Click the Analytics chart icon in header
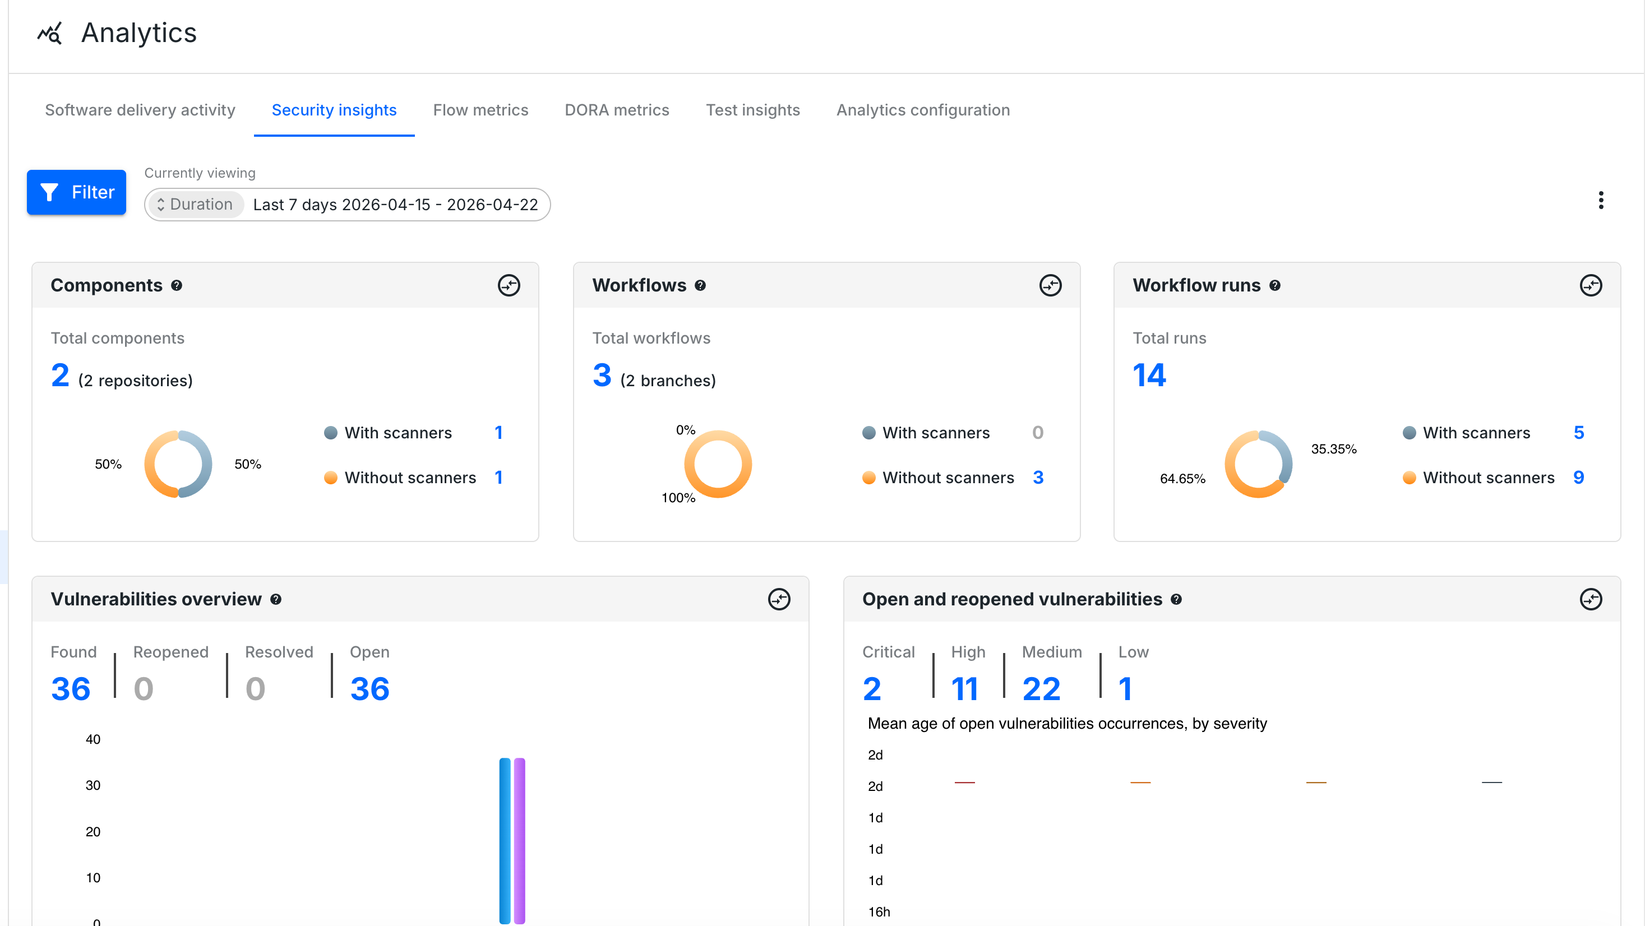The height and width of the screenshot is (926, 1645). coord(49,33)
